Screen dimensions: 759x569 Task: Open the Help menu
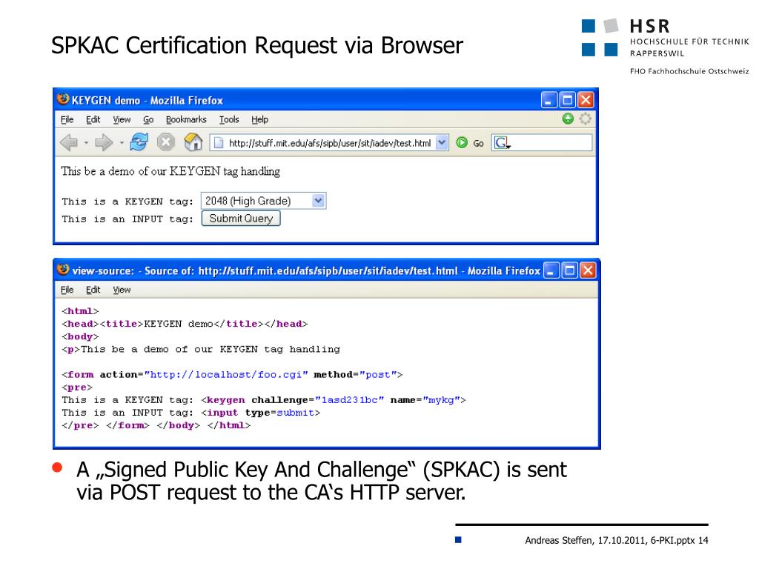tap(259, 119)
